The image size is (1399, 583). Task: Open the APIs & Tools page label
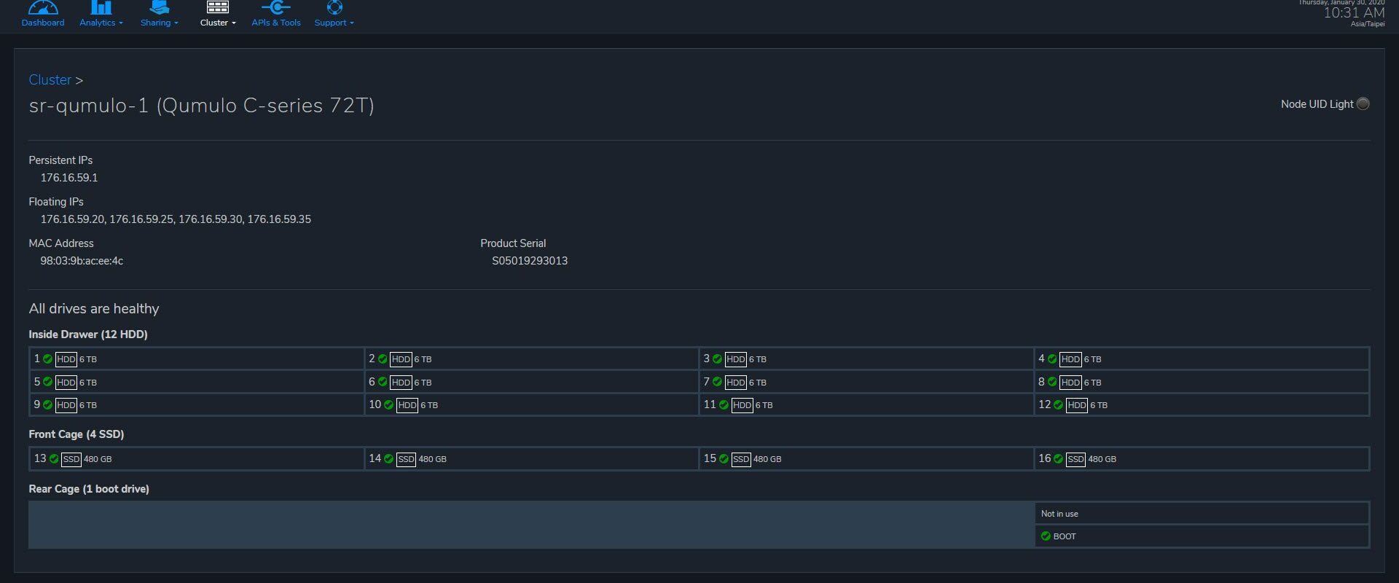(x=276, y=23)
